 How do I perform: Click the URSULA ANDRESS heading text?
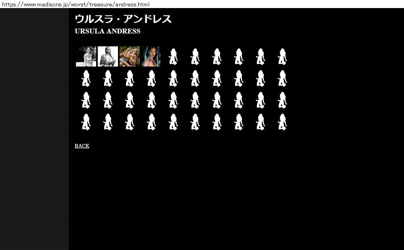coord(107,31)
